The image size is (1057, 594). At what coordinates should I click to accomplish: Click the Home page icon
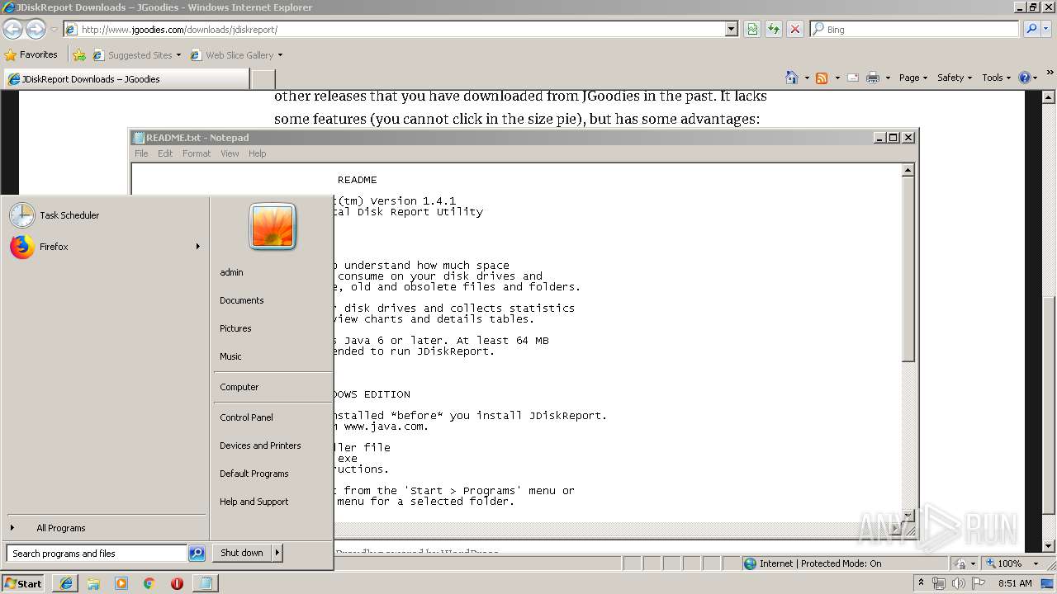point(792,78)
